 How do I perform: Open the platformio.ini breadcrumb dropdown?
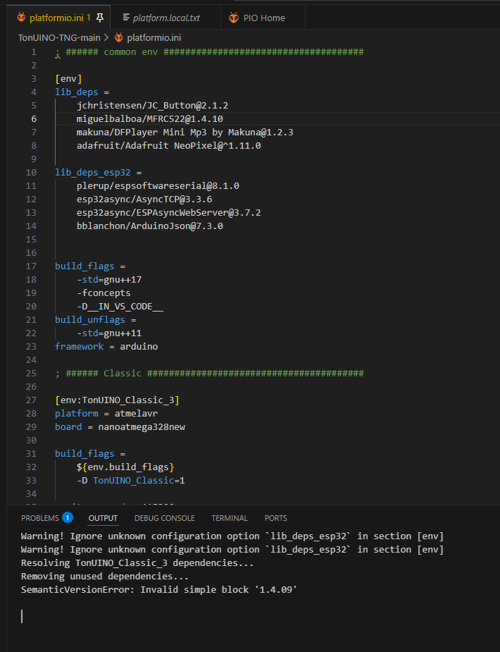[x=154, y=37]
